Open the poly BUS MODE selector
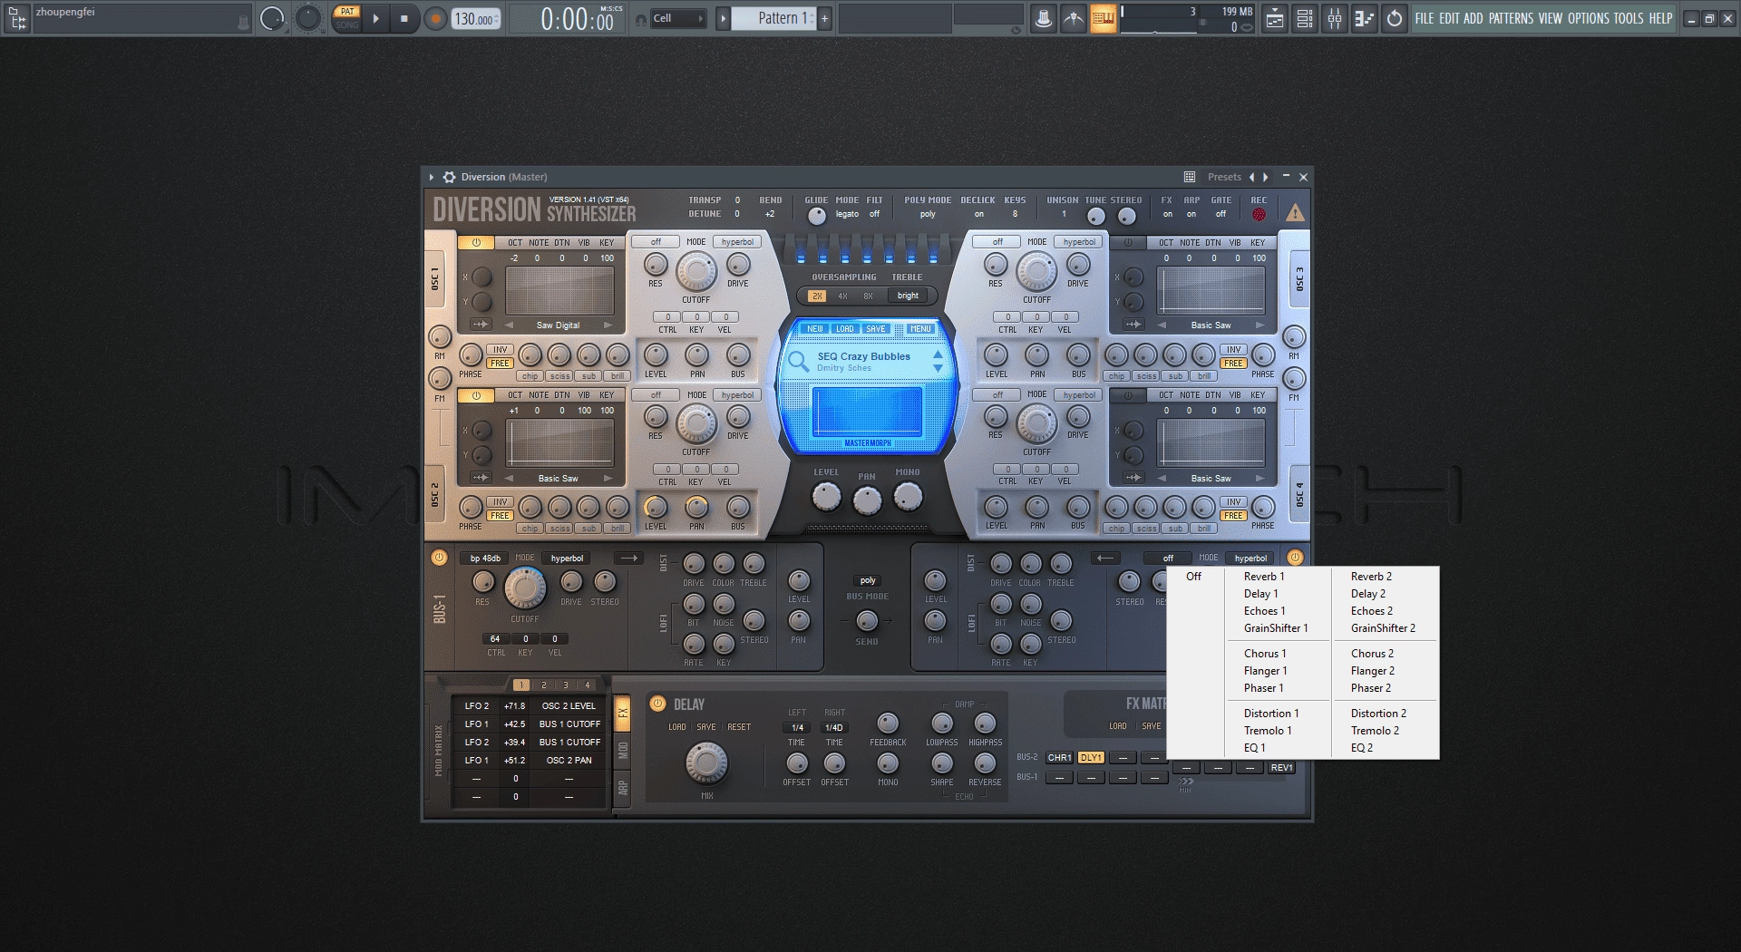 click(x=868, y=580)
